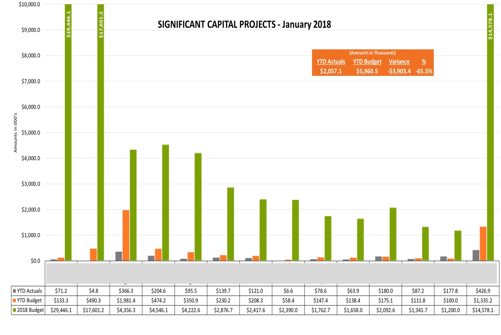The width and height of the screenshot is (501, 335).
Task: Select the 'YTD Actuals' header in orange summary box
Action: [331, 62]
